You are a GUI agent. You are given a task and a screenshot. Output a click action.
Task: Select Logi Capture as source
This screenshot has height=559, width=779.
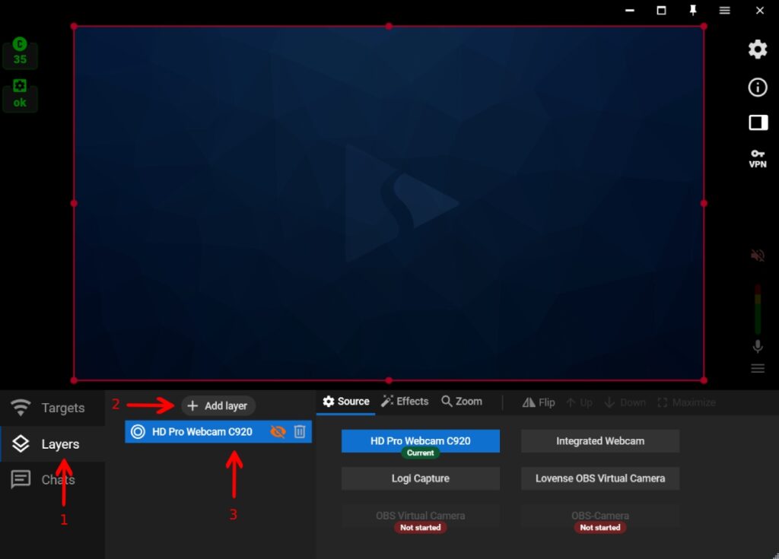click(420, 478)
